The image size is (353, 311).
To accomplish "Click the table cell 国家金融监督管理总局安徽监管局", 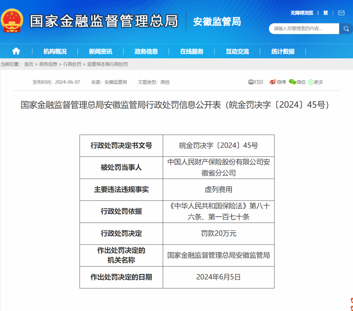I will tap(218, 256).
